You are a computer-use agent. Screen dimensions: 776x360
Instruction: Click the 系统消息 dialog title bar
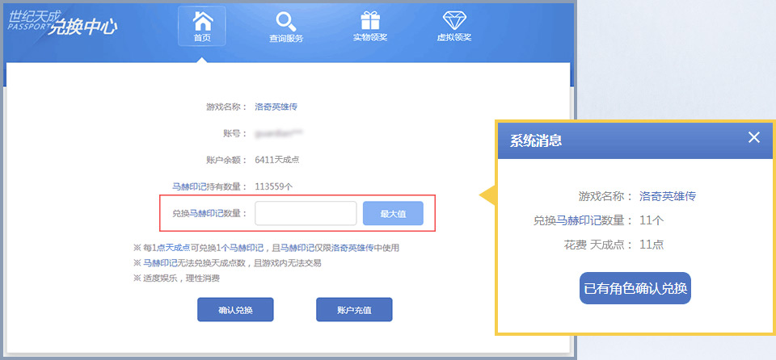tap(614, 140)
